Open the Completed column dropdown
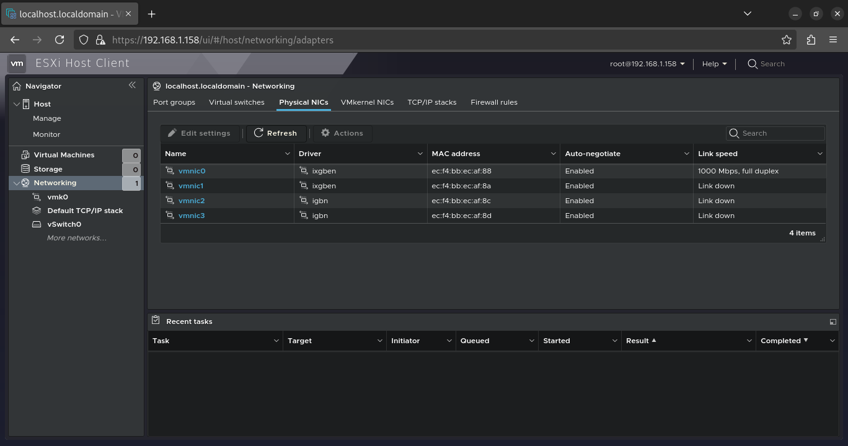848x446 pixels. 832,341
